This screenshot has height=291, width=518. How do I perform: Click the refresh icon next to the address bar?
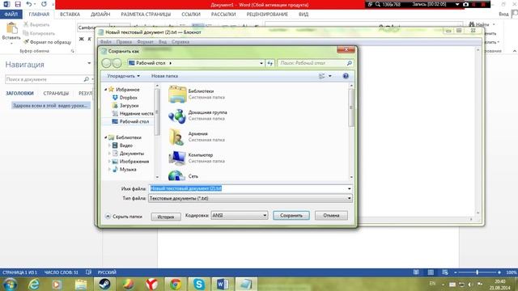point(270,63)
